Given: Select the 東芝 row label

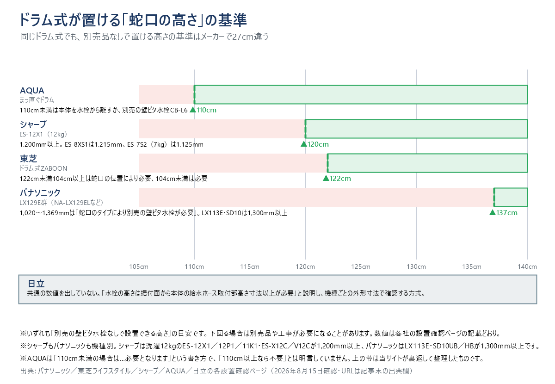Looking at the screenshot, I should click(x=28, y=159).
